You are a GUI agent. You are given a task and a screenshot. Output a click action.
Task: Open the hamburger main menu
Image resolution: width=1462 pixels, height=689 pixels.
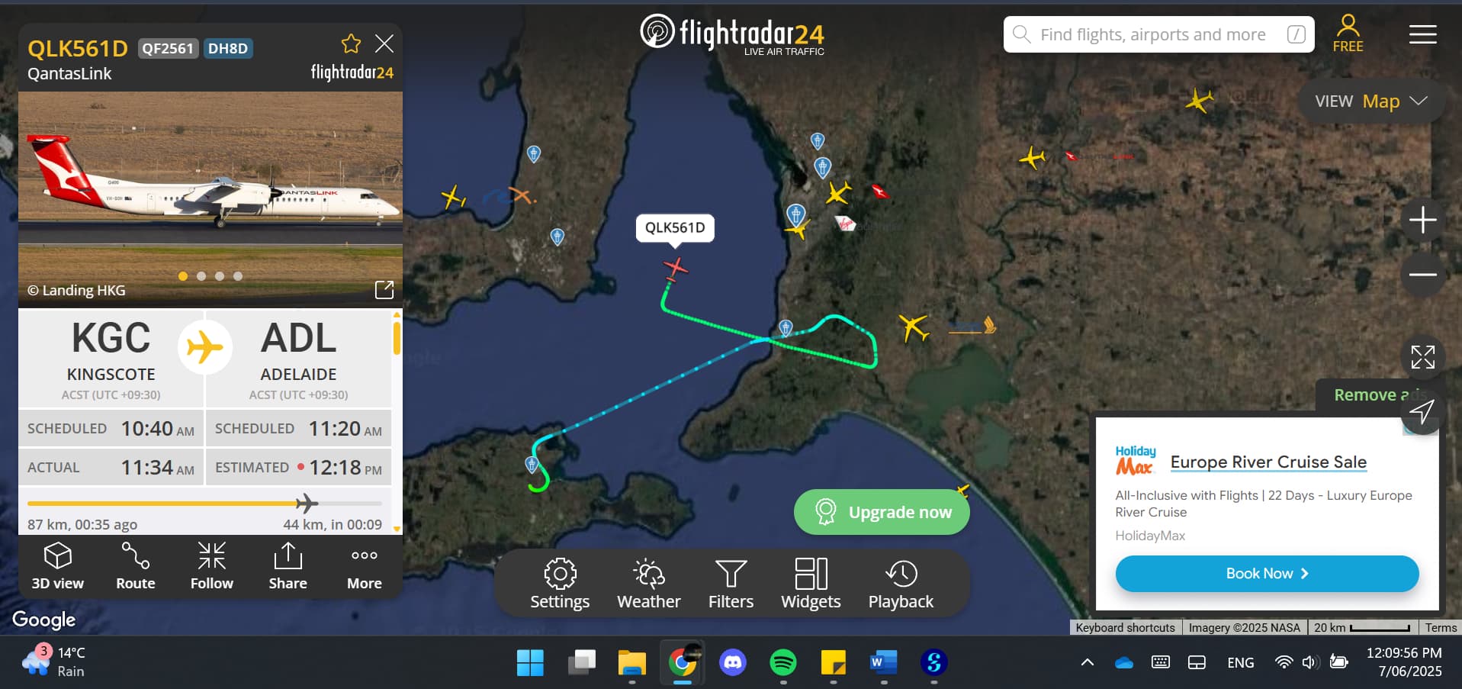pos(1422,34)
